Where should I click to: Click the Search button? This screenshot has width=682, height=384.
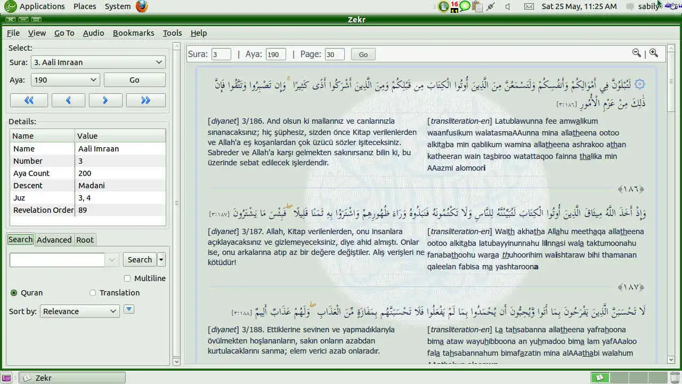(140, 260)
